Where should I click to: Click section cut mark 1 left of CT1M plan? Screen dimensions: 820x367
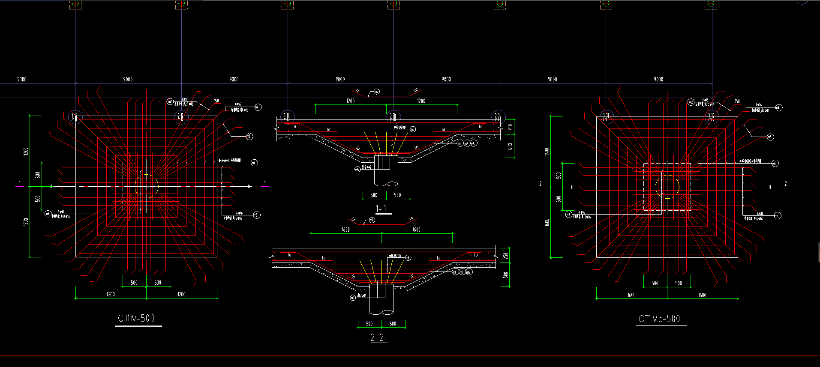pos(20,183)
